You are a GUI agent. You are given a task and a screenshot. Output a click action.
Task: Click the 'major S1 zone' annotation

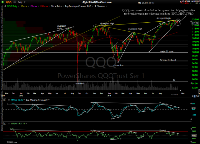pos(167,51)
